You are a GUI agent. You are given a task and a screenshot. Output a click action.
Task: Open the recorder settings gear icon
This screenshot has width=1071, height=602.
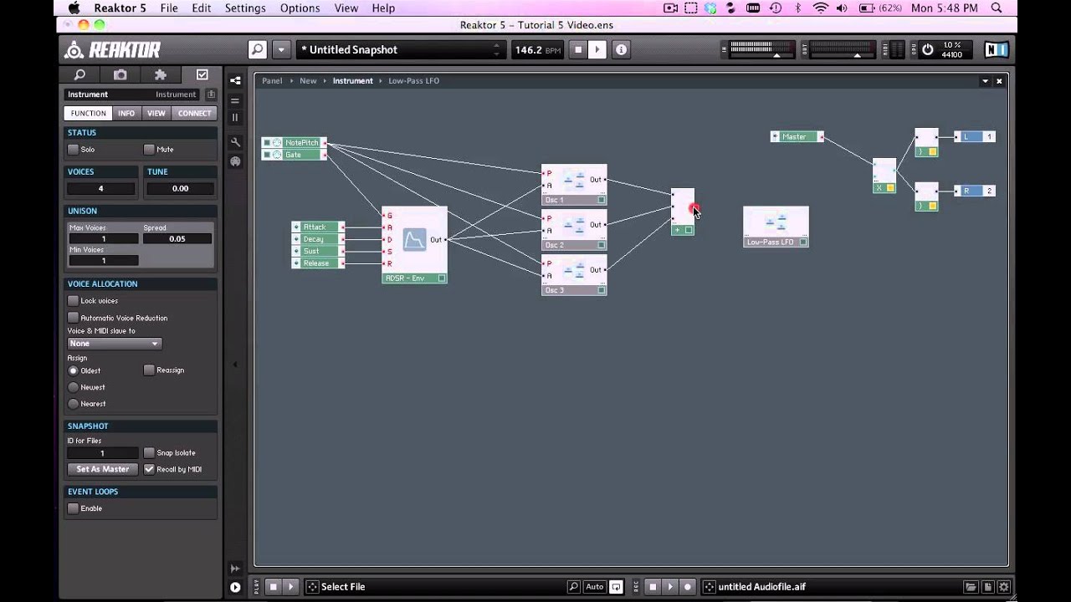point(1004,587)
